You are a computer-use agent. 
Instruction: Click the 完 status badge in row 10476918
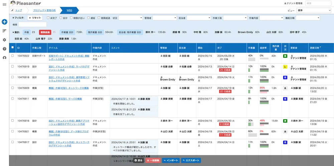(x=285, y=78)
